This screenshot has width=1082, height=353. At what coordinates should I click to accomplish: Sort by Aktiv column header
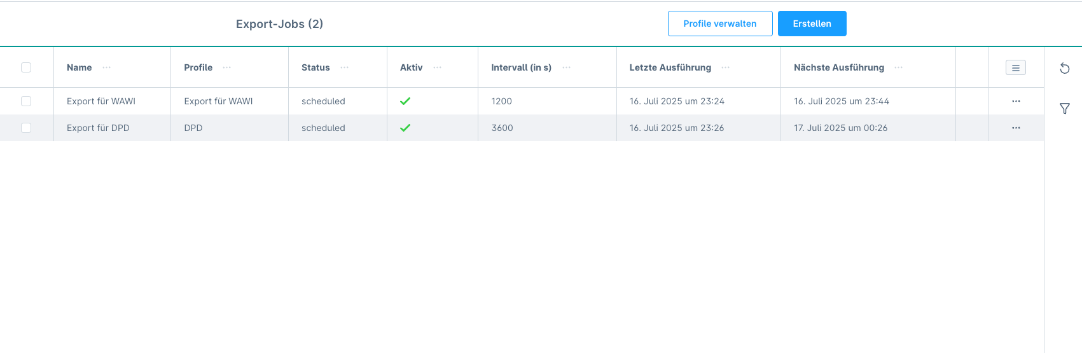(412, 67)
